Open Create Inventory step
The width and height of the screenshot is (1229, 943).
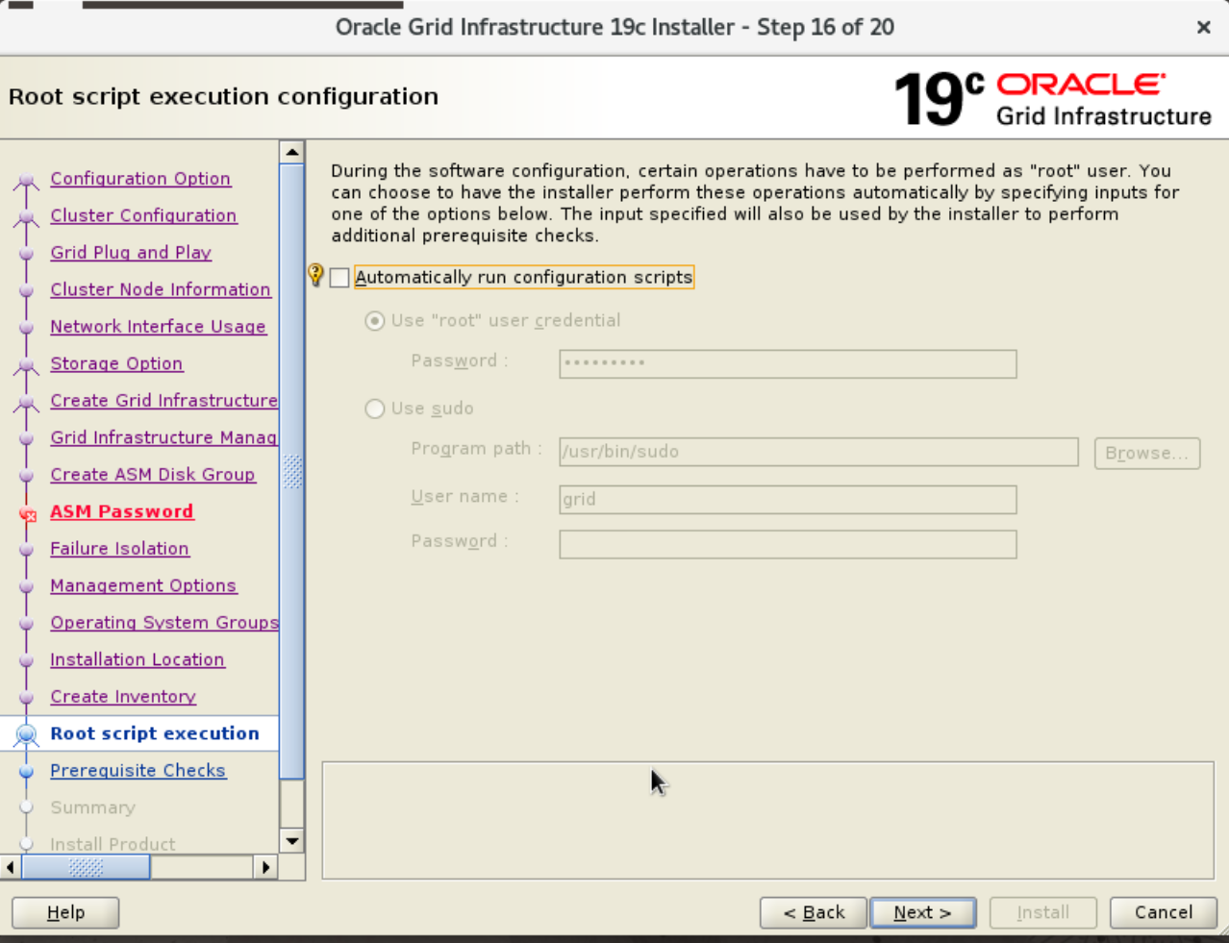point(123,697)
